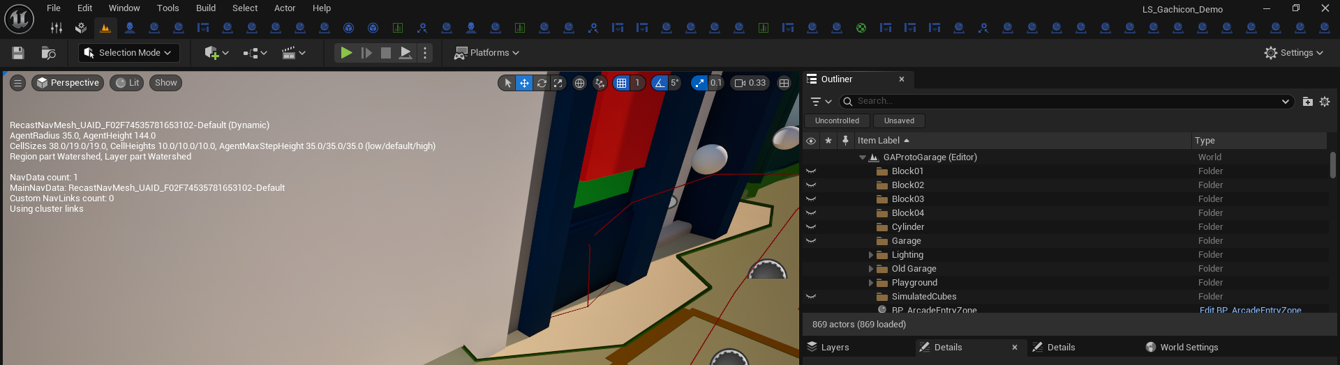Click the Unsaved filter button

(x=899, y=121)
